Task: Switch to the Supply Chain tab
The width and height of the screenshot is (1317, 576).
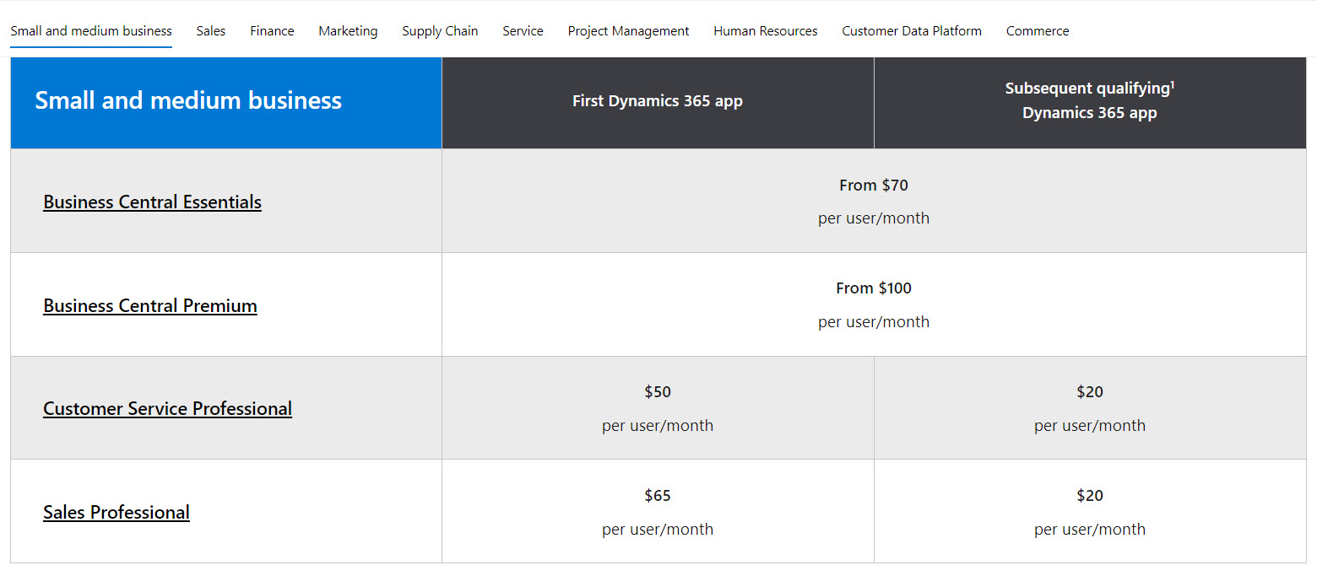Action: [440, 31]
